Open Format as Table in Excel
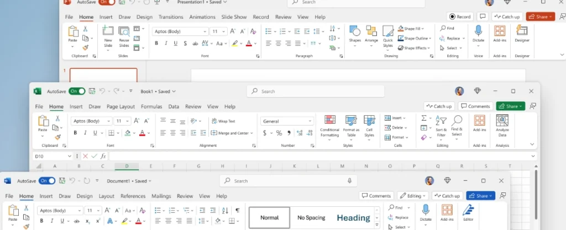Screen dimensions: 566x230 351,127
